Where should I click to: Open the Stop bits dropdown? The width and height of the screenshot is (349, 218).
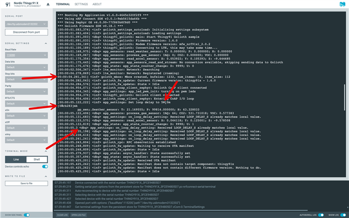(x=26, y=80)
